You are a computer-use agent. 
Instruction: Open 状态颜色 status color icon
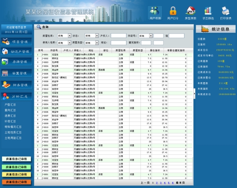point(208,13)
